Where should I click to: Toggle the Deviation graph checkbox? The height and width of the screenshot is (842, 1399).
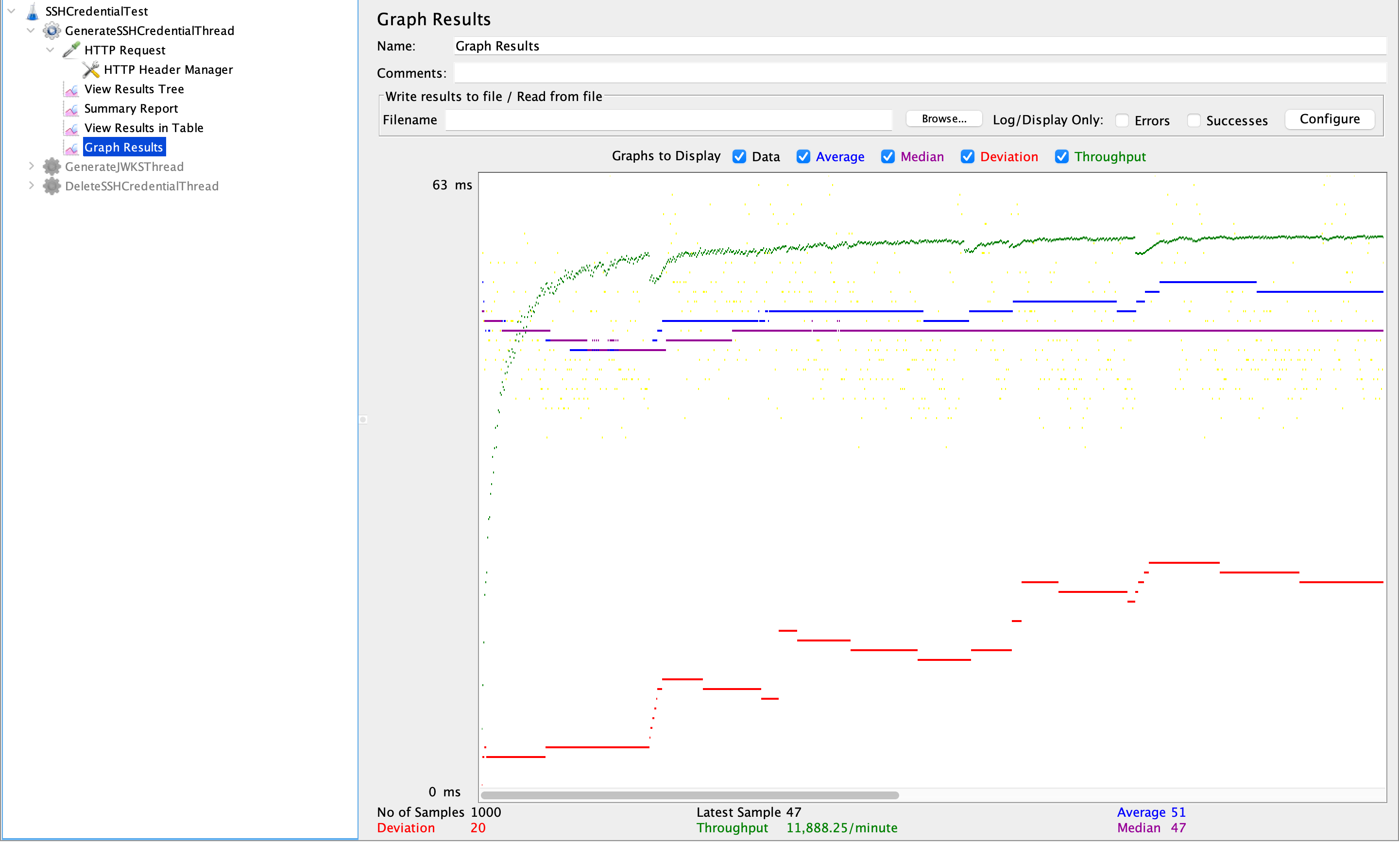point(967,156)
